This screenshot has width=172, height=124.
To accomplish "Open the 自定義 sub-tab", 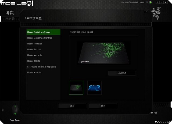I will click(x=10, y=19).
